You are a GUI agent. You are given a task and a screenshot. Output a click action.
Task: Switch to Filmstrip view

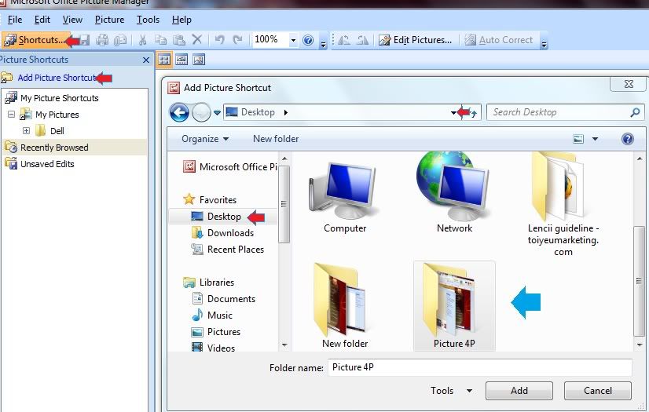181,60
